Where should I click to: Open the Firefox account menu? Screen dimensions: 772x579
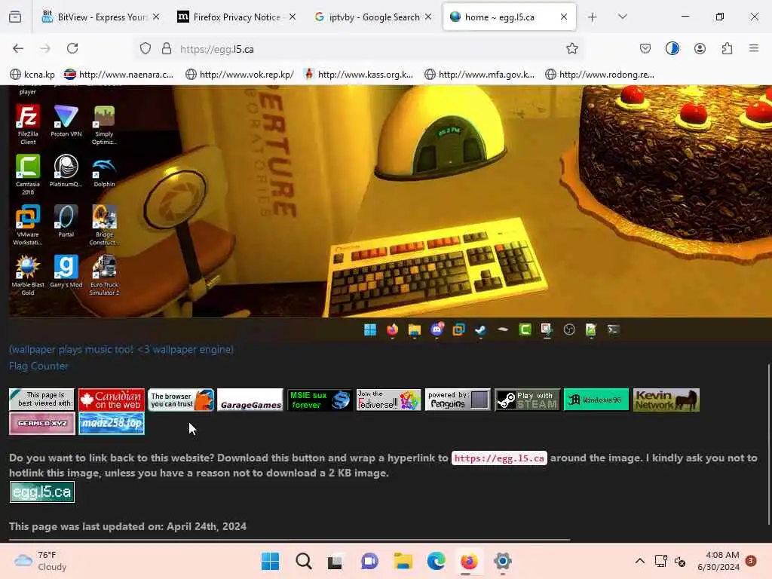coord(700,49)
